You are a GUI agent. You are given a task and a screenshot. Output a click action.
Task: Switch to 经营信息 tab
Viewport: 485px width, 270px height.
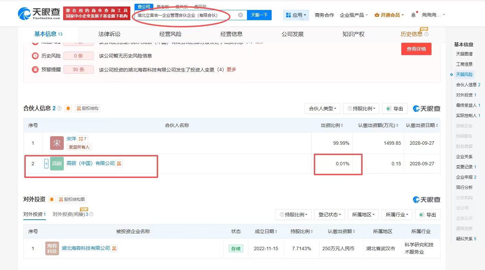(x=232, y=34)
